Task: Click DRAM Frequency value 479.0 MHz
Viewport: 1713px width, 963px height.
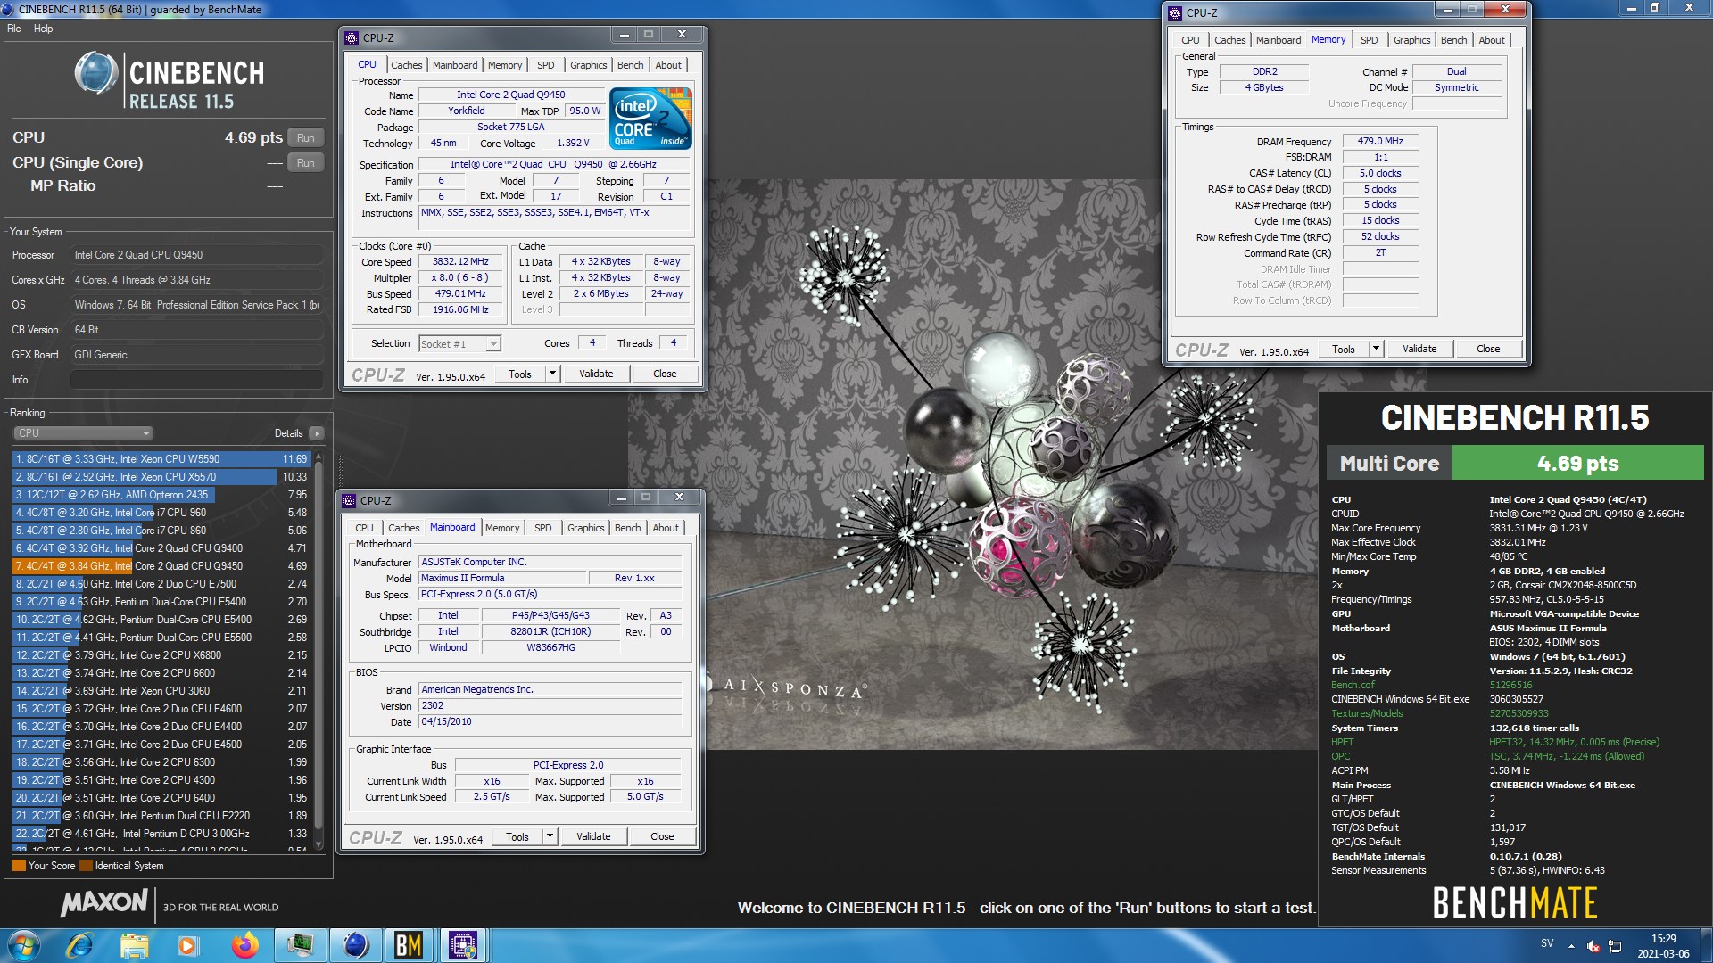Action: click(1380, 142)
